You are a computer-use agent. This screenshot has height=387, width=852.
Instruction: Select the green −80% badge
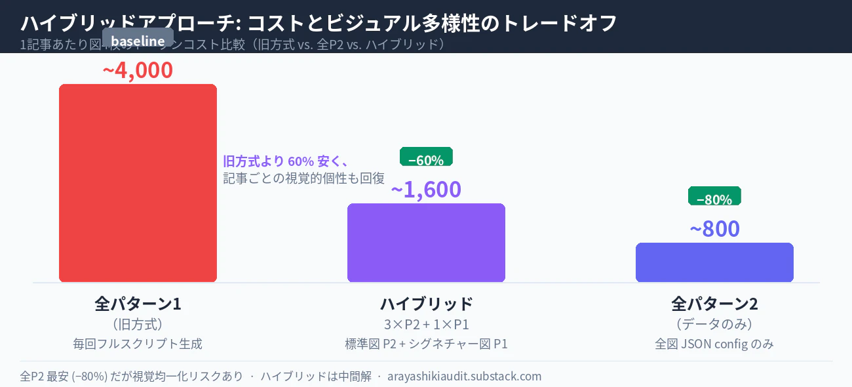click(714, 198)
